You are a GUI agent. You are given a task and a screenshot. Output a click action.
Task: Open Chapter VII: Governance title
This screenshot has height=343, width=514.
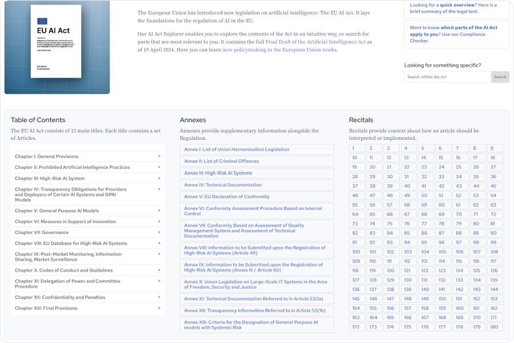pos(42,232)
